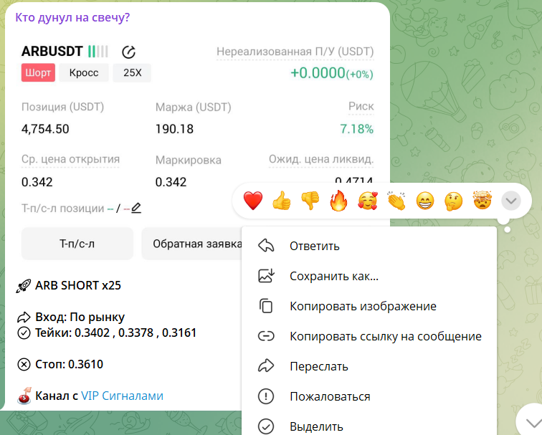React with the thumbs down emoji
The image size is (542, 435).
(310, 201)
